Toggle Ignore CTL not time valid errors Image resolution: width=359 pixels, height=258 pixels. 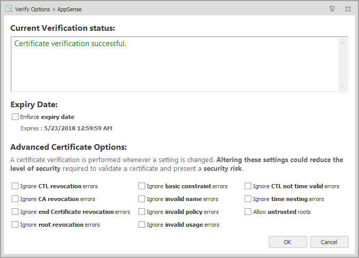(248, 186)
